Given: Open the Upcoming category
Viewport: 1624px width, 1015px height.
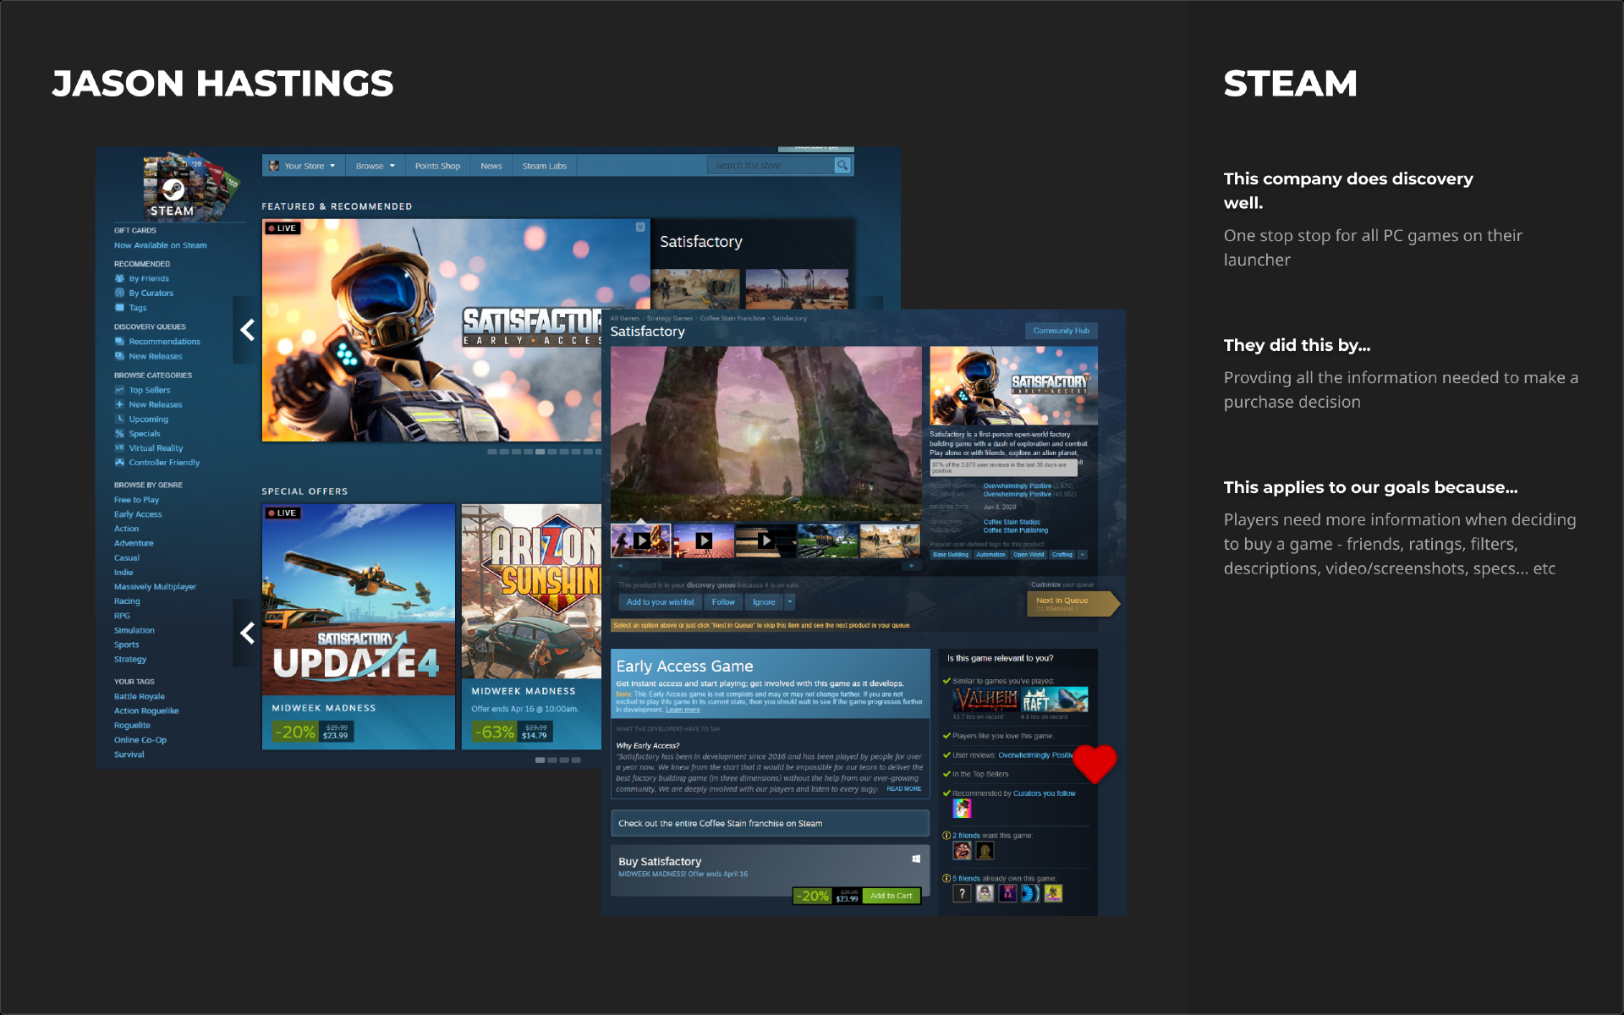Looking at the screenshot, I should pos(148,420).
